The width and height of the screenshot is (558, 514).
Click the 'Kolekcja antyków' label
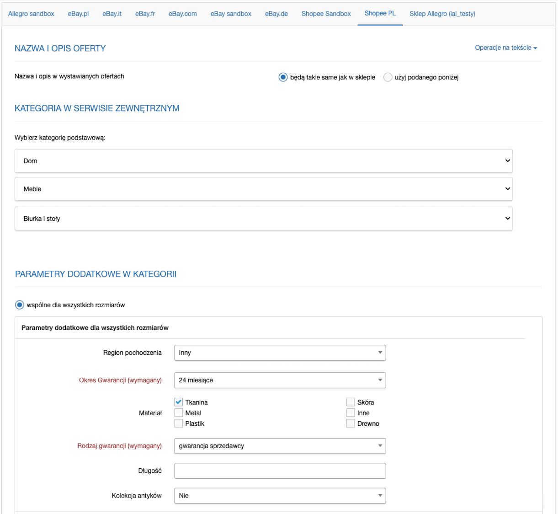coord(137,495)
